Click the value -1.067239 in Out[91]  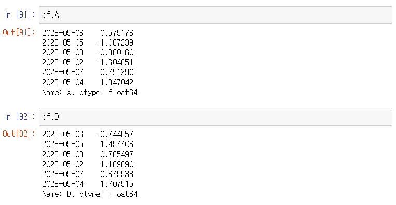tap(115, 42)
